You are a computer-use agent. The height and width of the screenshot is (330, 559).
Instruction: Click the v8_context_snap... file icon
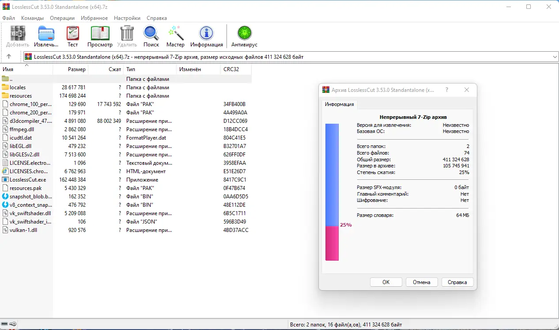tap(5, 205)
